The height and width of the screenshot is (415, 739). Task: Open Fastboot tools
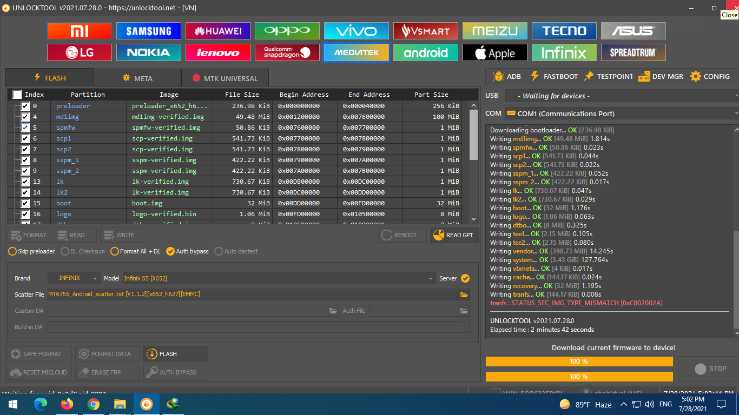pos(554,76)
